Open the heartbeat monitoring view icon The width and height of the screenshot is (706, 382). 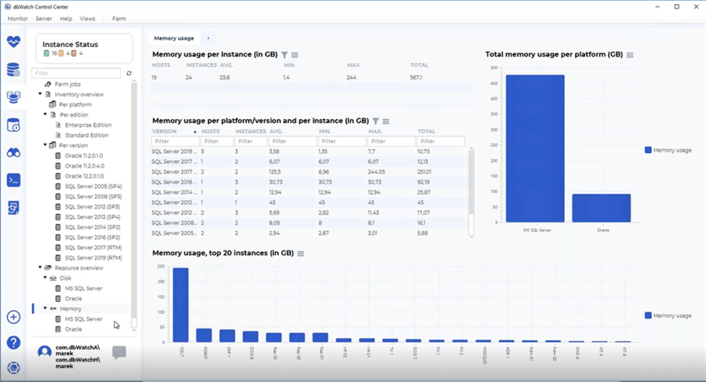click(13, 42)
